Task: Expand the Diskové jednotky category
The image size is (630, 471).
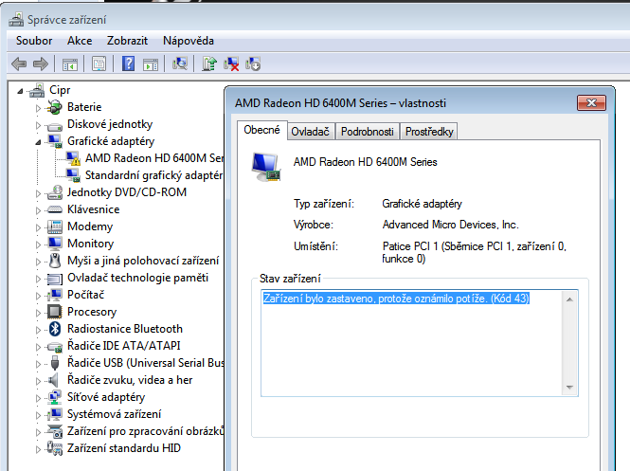Action: point(38,125)
